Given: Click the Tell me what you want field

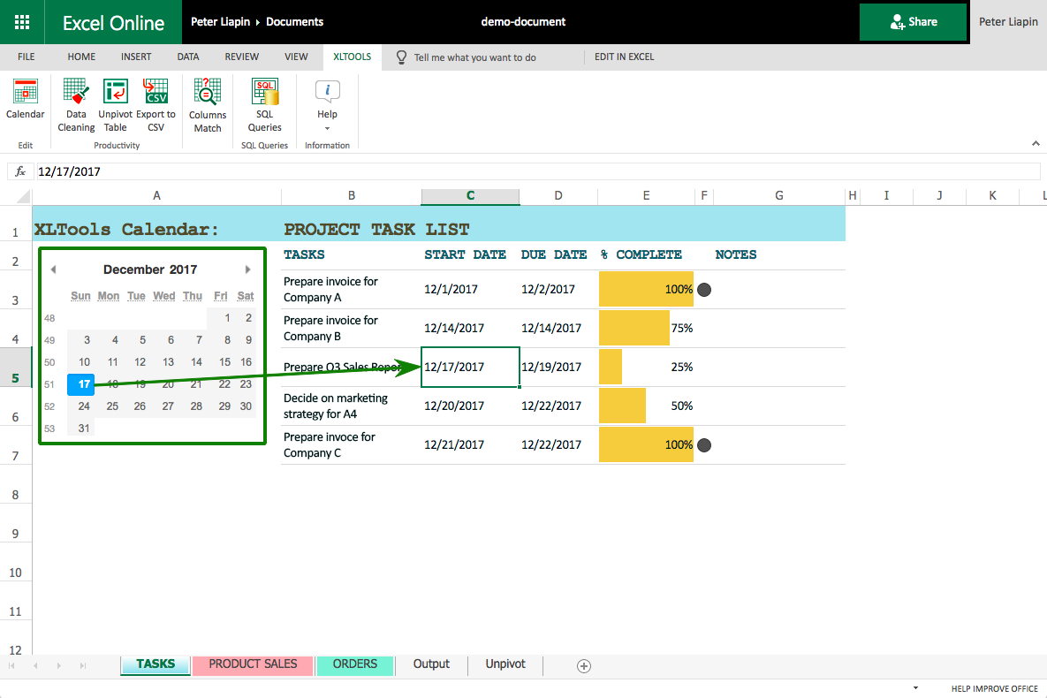Looking at the screenshot, I should (474, 57).
